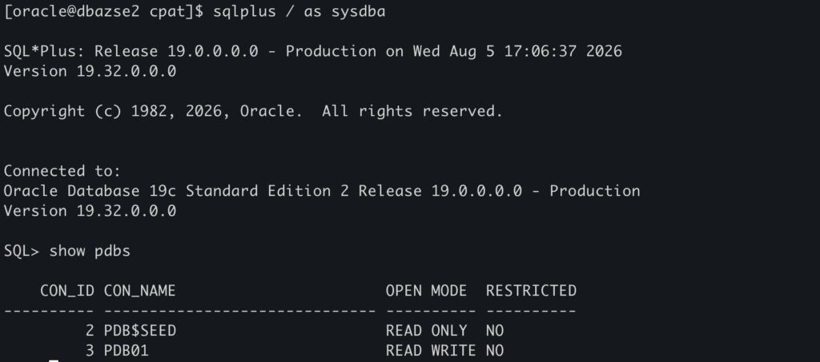This screenshot has height=362, width=820.
Task: Click the first "Version 19.32.0.0.0" line
Action: tap(90, 71)
